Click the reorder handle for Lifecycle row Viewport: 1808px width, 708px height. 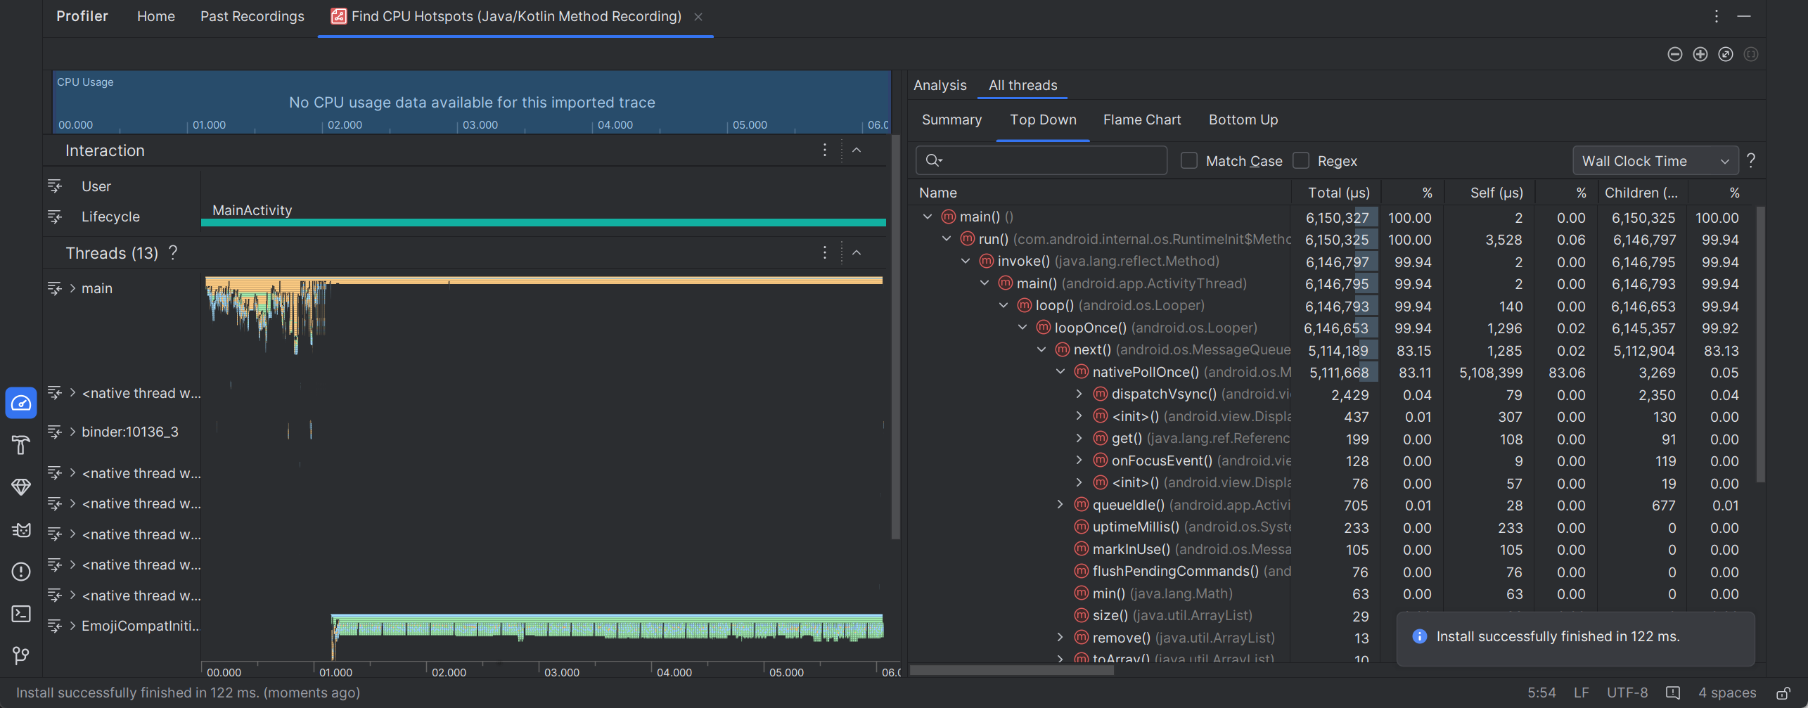55,217
